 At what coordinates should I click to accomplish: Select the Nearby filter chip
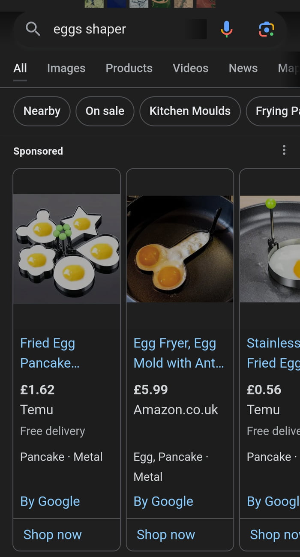tap(42, 111)
